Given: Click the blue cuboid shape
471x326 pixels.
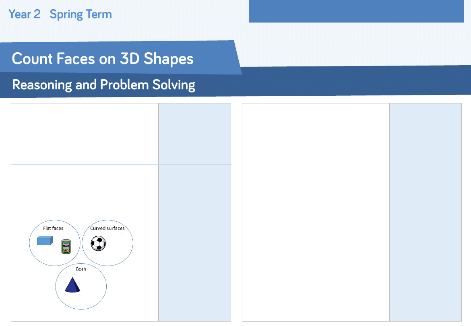Looking at the screenshot, I should (x=44, y=241).
